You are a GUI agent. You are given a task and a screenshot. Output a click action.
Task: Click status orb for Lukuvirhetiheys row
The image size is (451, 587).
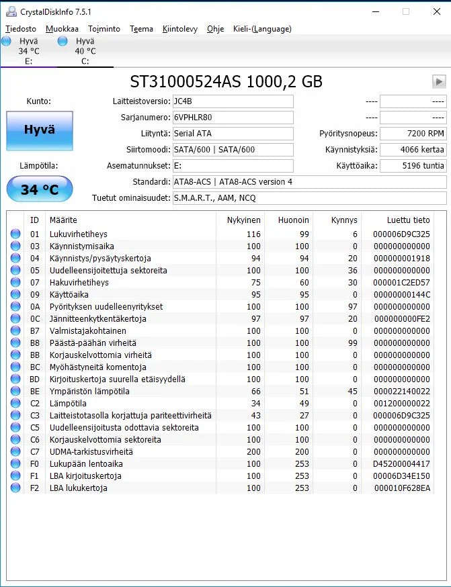coord(15,234)
